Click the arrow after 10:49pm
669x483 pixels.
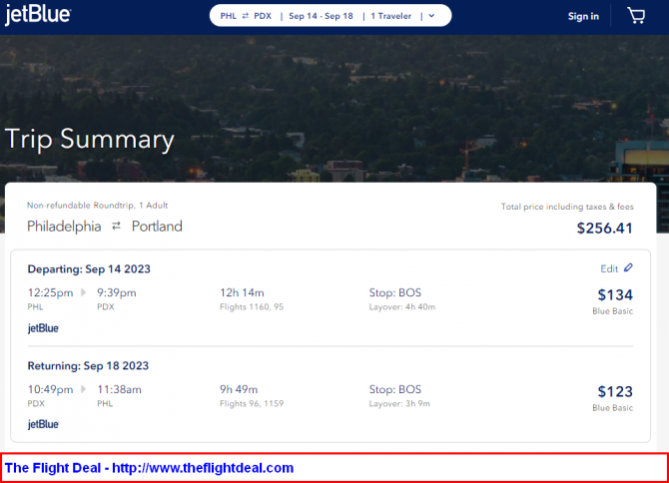83,389
